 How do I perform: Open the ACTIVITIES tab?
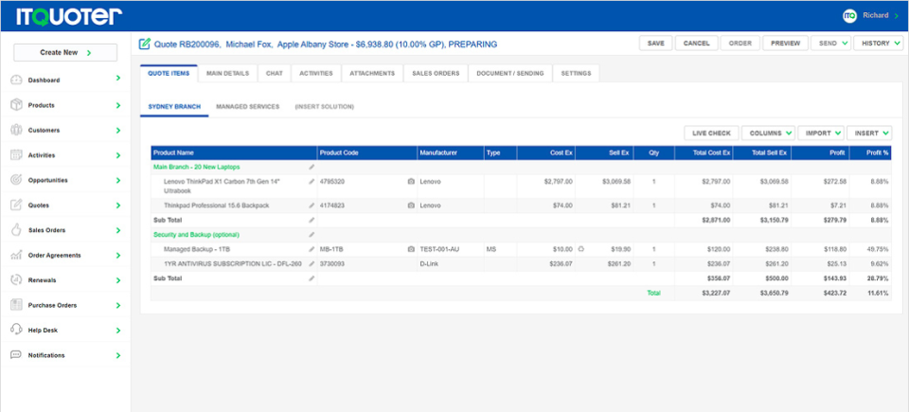(x=316, y=74)
